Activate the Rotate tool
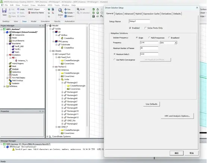The width and height of the screenshot is (207, 163). pos(65,13)
